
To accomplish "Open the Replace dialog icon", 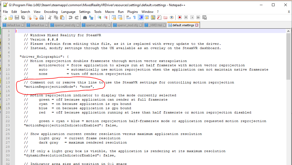I will pos(91,17).
